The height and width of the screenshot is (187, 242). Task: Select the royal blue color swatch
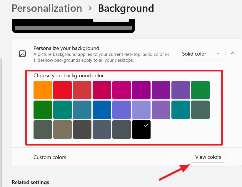coord(102,110)
